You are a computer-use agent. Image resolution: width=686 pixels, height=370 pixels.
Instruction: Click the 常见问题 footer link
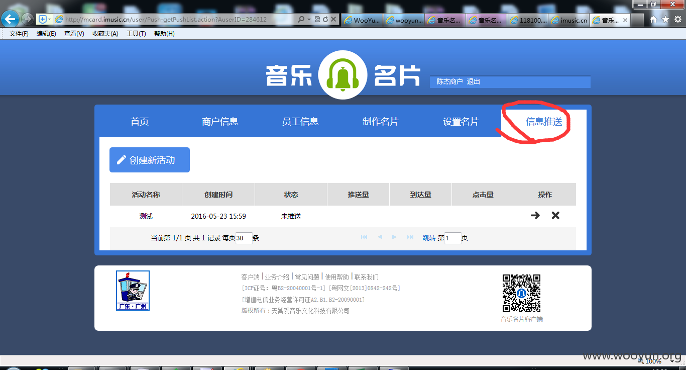pyautogui.click(x=307, y=277)
